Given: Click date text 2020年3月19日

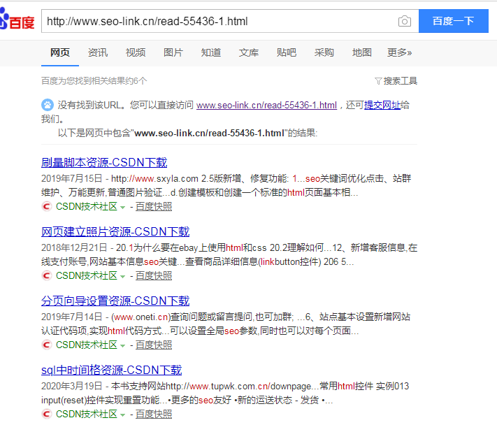Looking at the screenshot, I should pyautogui.click(x=71, y=386).
